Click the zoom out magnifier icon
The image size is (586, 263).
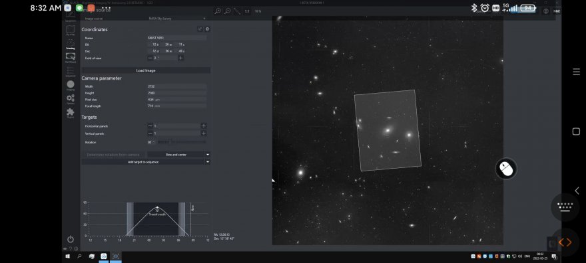(x=227, y=11)
